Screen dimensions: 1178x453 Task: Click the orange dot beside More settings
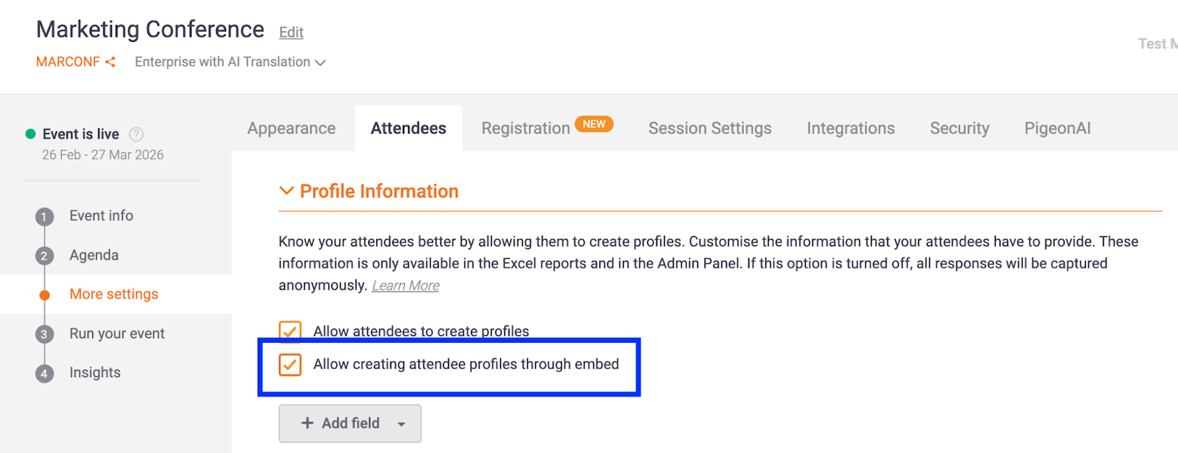coord(44,295)
